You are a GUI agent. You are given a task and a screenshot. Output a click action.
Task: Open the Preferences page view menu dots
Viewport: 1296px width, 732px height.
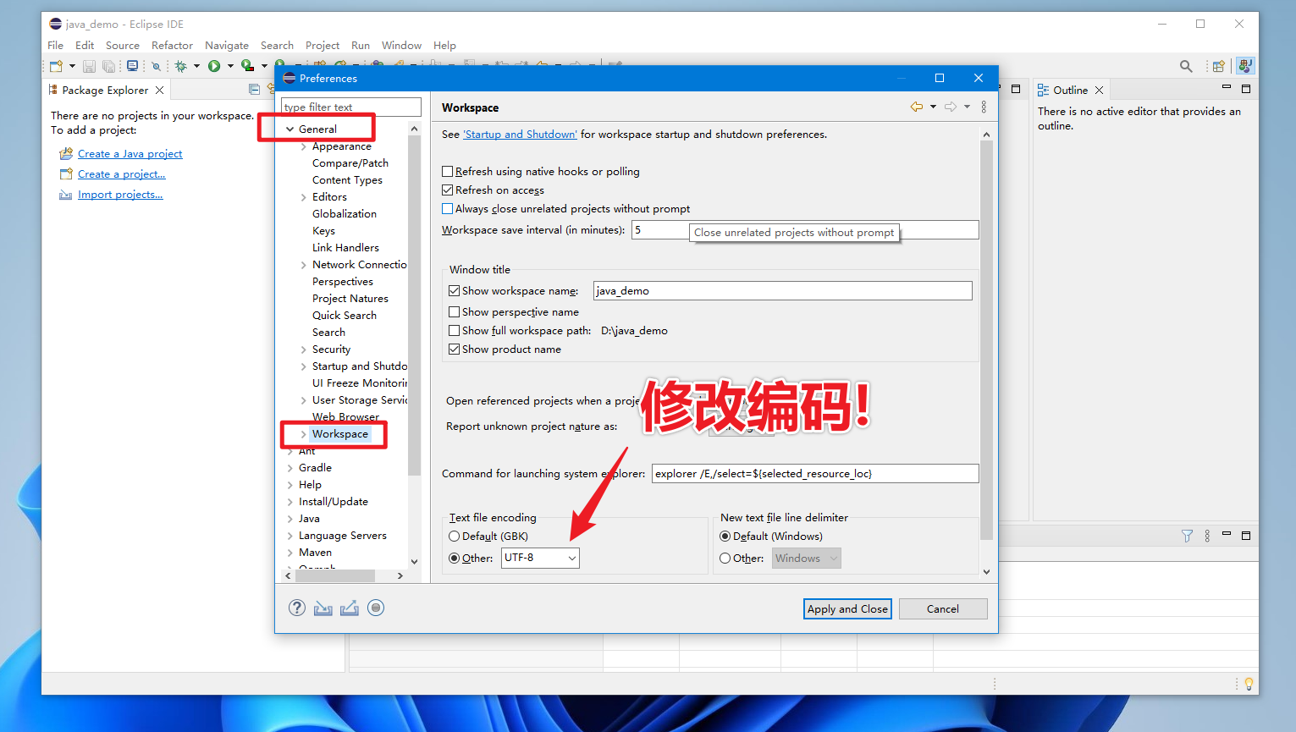pyautogui.click(x=984, y=107)
